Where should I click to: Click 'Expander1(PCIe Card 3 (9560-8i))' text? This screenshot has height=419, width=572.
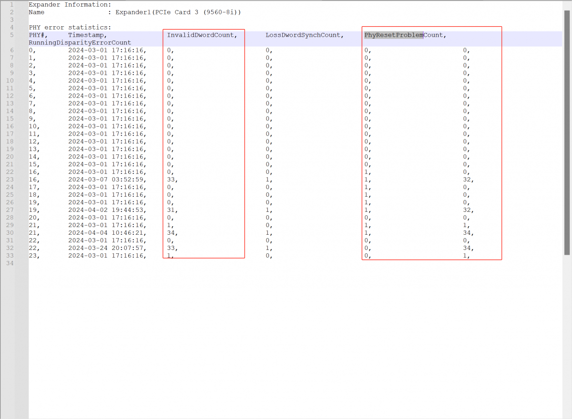178,12
